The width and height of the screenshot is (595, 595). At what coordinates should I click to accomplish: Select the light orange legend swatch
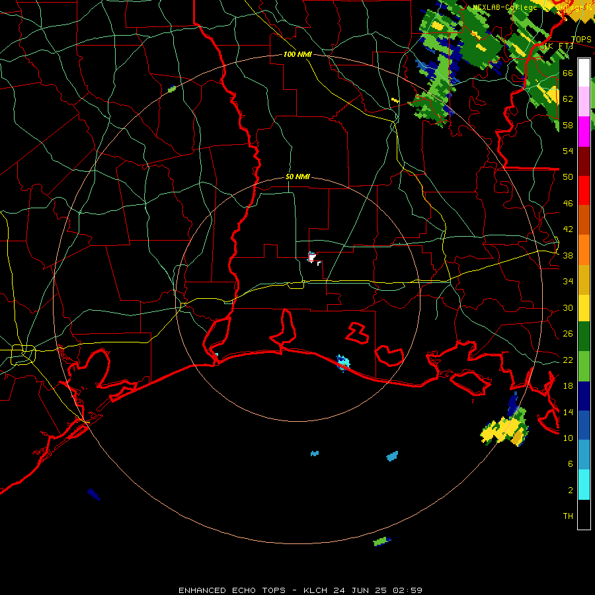click(x=584, y=250)
